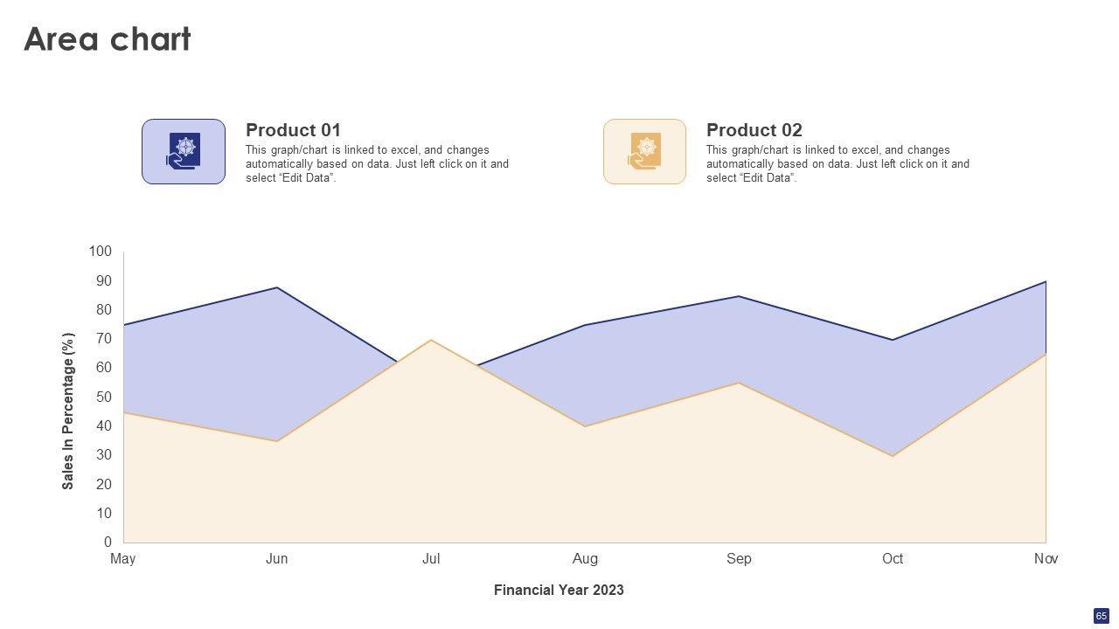Select the "May" x-axis label
Screen dimensions: 1119x629
click(x=123, y=558)
